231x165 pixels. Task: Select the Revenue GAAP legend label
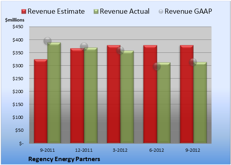point(188,11)
